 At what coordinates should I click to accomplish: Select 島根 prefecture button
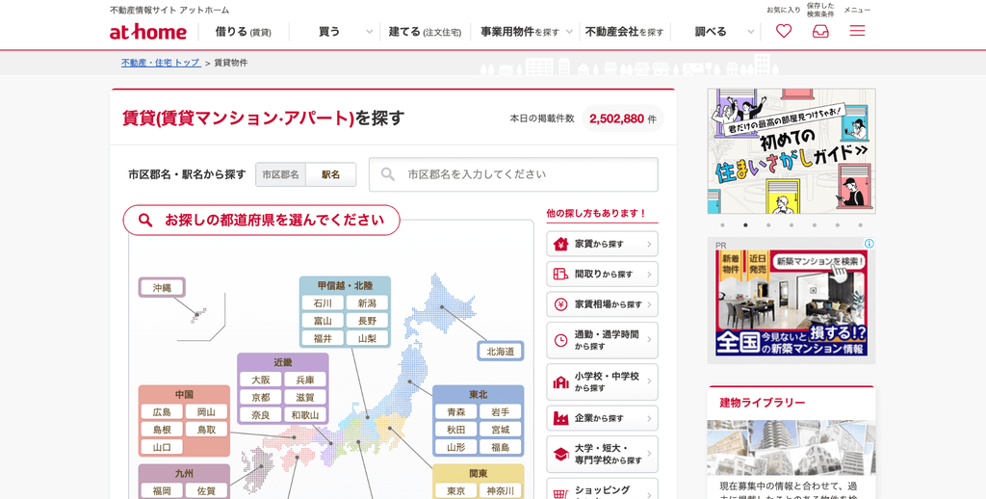162,430
